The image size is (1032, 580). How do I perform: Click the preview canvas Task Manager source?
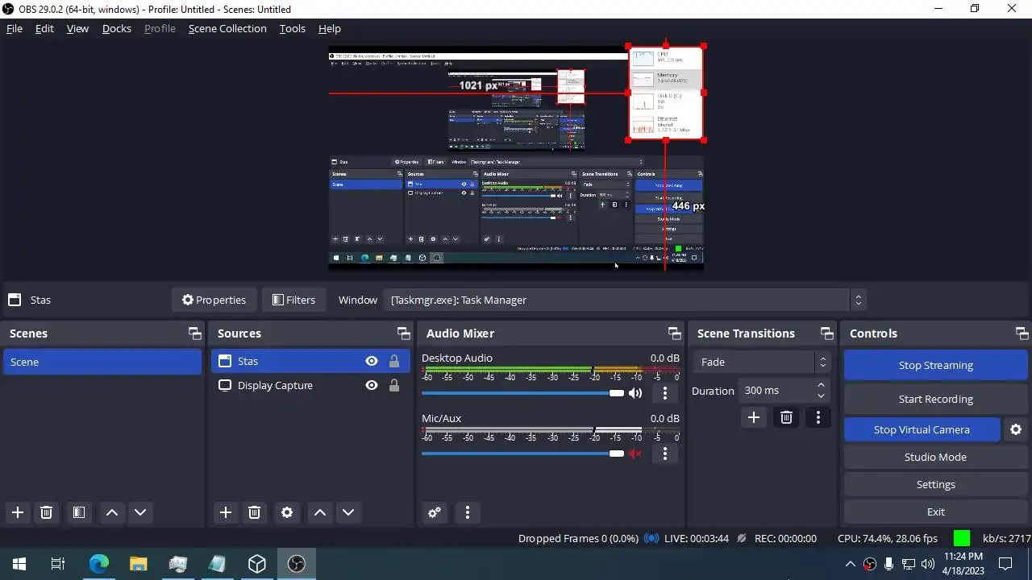[665, 93]
